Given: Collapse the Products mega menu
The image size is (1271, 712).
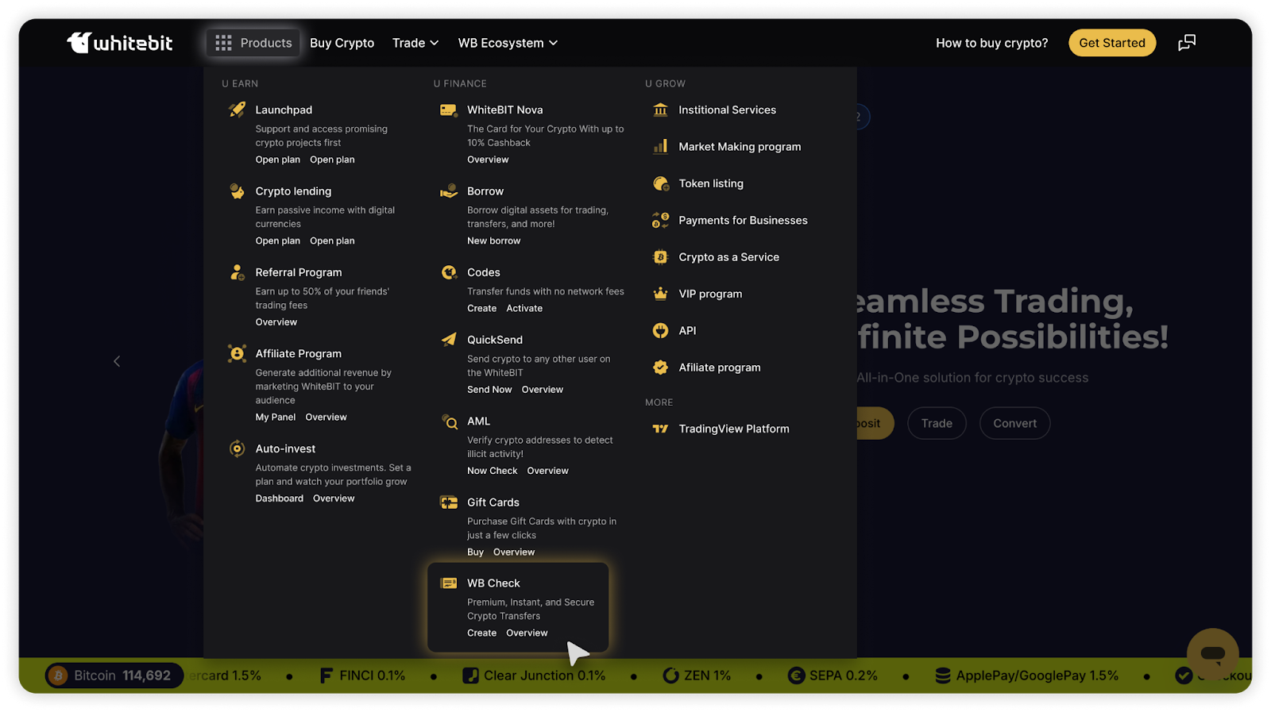Looking at the screenshot, I should pos(253,43).
